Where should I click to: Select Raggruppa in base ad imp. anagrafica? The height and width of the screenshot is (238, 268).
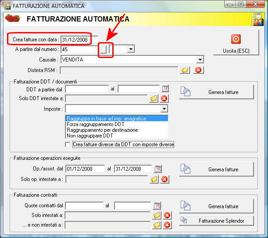click(117, 119)
